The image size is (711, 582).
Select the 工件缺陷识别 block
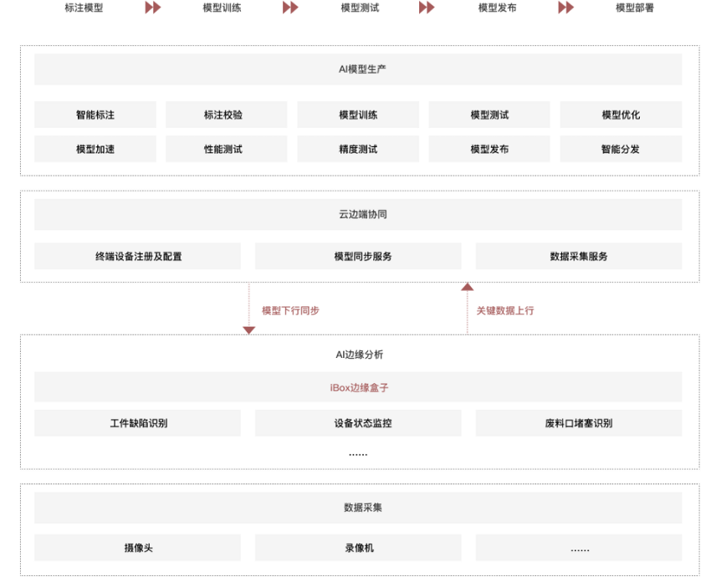pyautogui.click(x=137, y=423)
